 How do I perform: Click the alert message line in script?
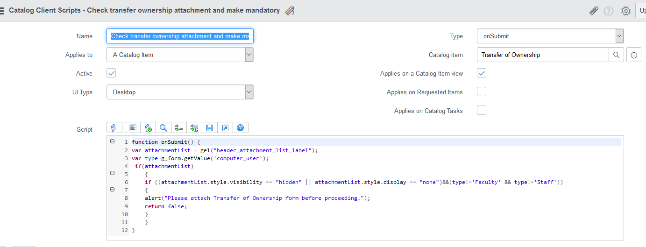tap(257, 198)
